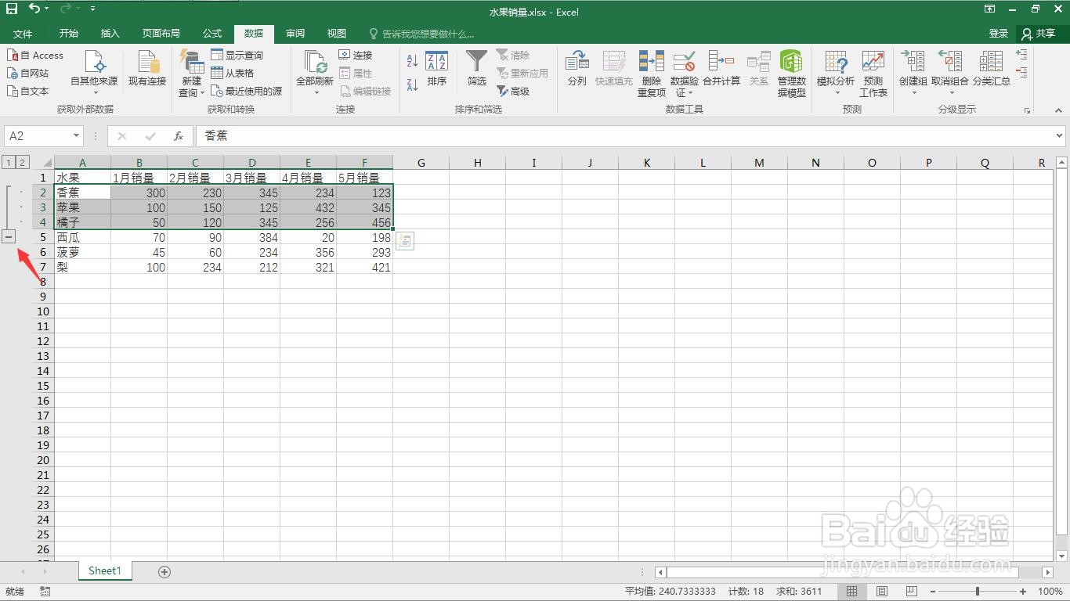Click Recent Sources (最近使用的源)

click(247, 92)
